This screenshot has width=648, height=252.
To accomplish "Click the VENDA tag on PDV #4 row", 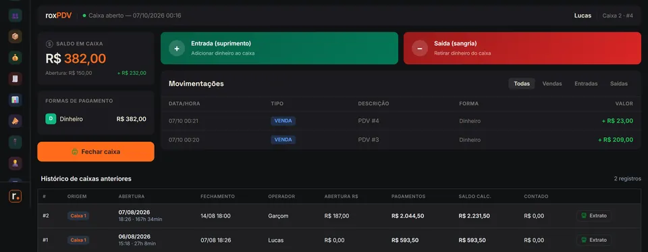I will (x=283, y=121).
